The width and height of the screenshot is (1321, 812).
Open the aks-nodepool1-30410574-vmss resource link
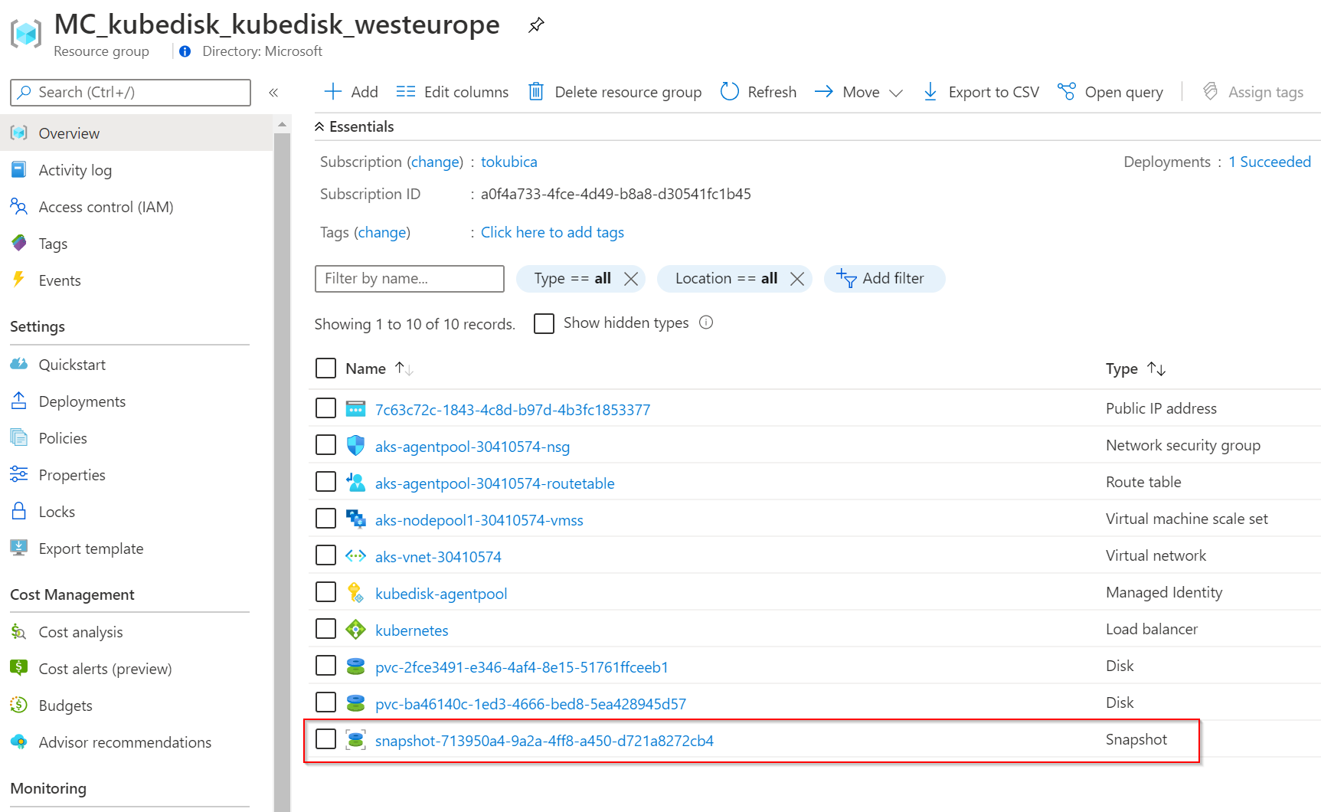[479, 520]
